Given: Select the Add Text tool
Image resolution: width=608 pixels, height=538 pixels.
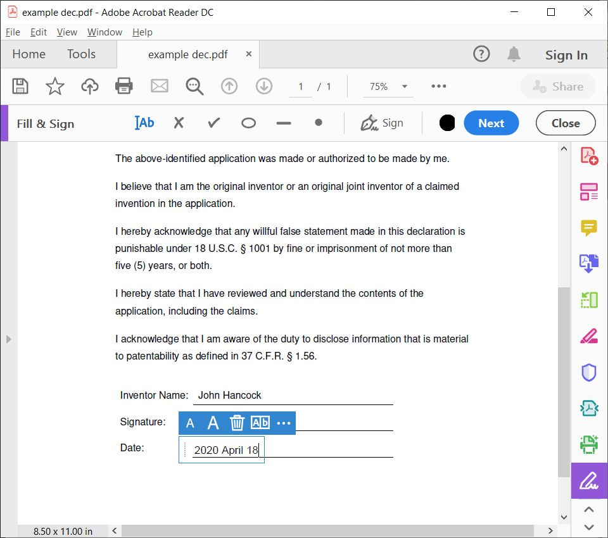Looking at the screenshot, I should [x=144, y=123].
